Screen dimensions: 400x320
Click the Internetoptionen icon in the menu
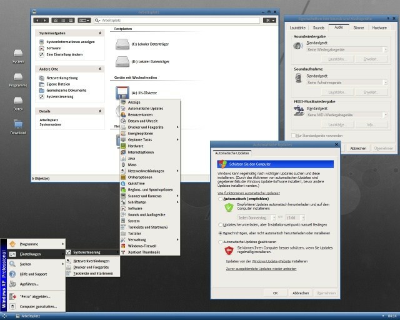(123, 152)
